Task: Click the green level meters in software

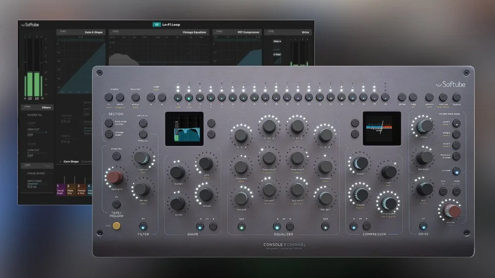Action: click(34, 84)
